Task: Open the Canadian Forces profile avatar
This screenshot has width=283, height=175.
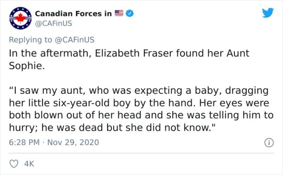Action: (x=21, y=18)
